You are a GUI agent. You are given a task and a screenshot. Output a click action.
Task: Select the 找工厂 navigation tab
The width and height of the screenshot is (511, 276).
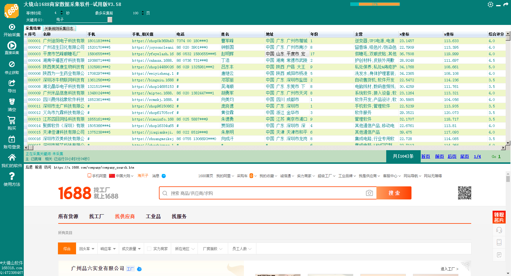(97, 216)
